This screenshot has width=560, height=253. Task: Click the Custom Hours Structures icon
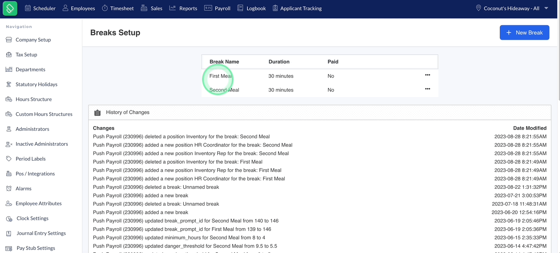pos(9,114)
